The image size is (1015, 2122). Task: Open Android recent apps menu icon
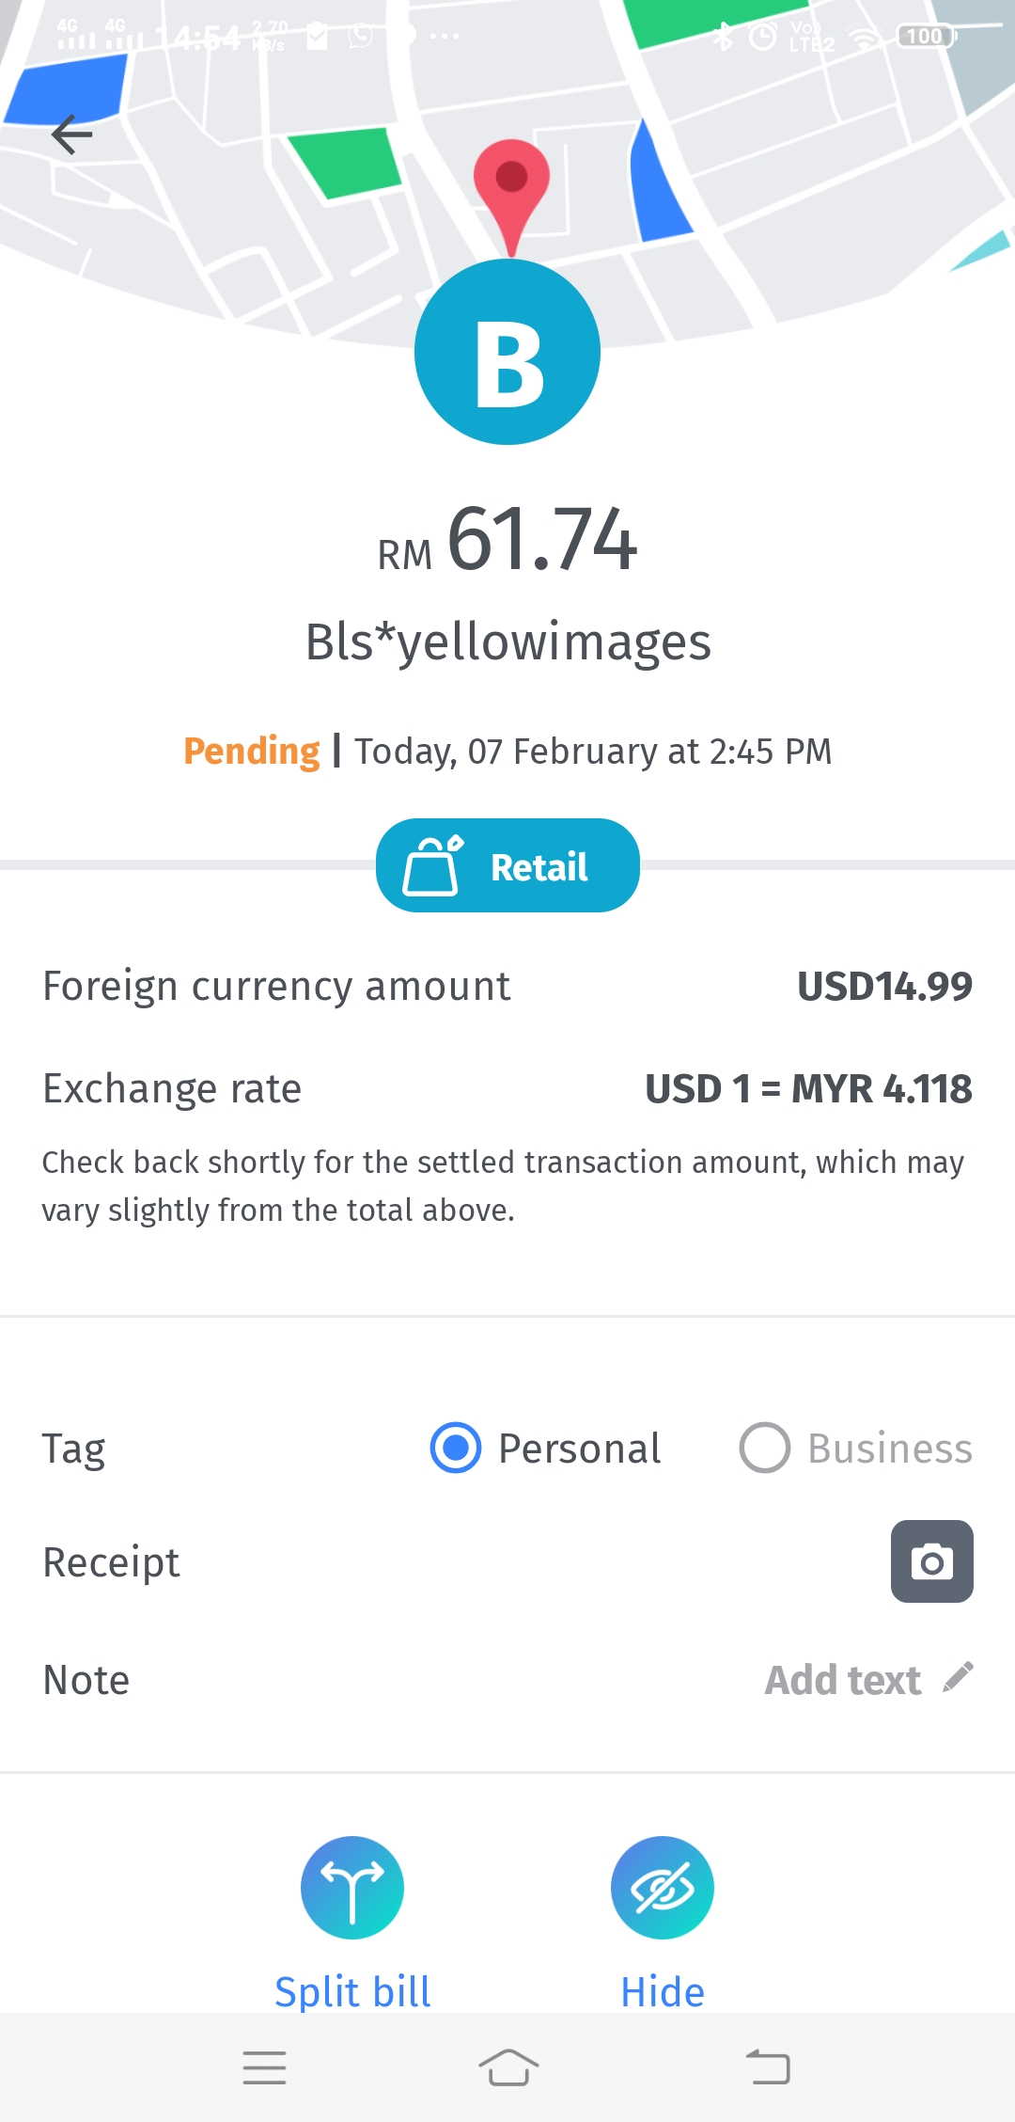(264, 2067)
